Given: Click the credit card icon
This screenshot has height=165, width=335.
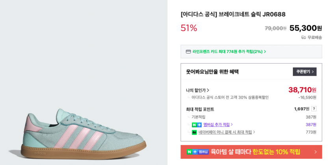Looking at the screenshot, I should 189,51.
